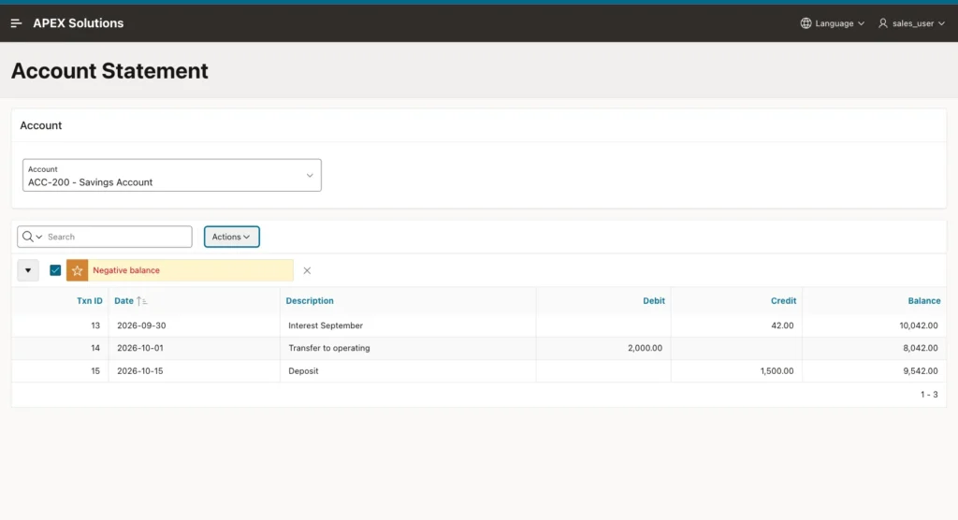Click the 2,000.00 debit value
The height and width of the screenshot is (520, 958).
[645, 348]
